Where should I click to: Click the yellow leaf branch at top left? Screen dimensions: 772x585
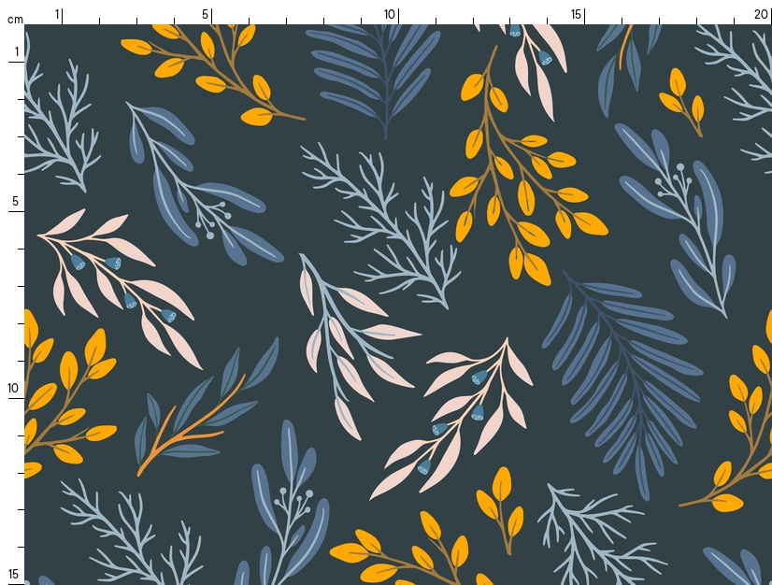click(x=210, y=65)
